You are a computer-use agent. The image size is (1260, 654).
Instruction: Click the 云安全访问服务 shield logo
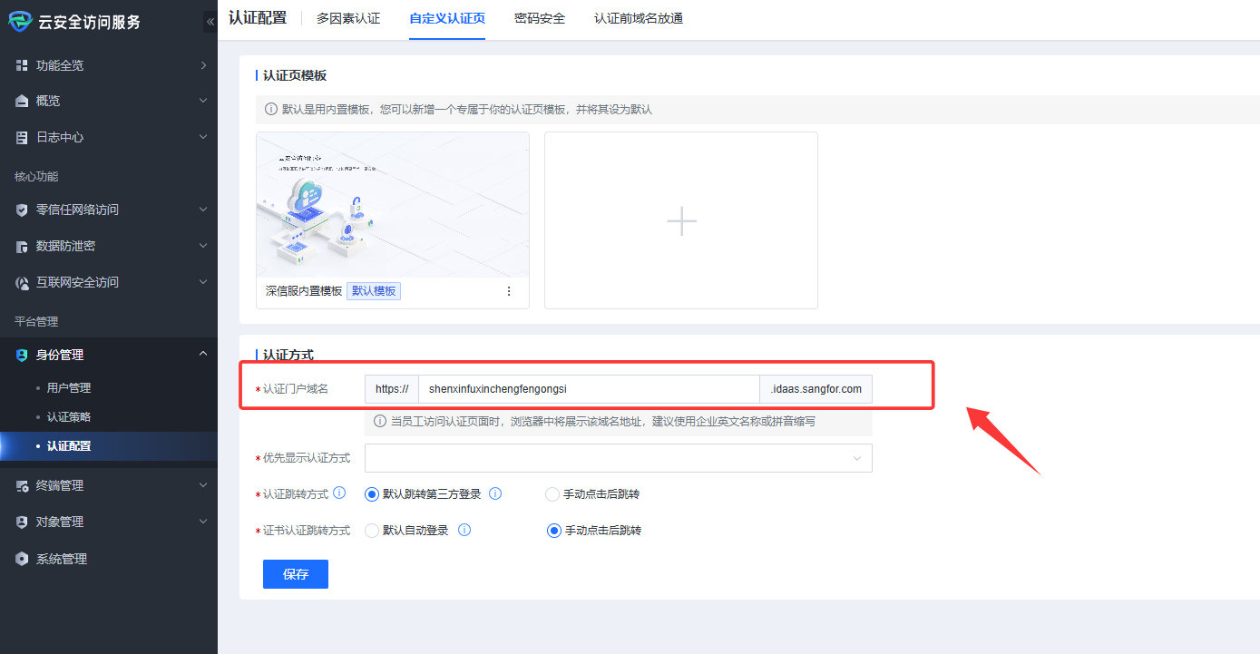click(x=20, y=22)
